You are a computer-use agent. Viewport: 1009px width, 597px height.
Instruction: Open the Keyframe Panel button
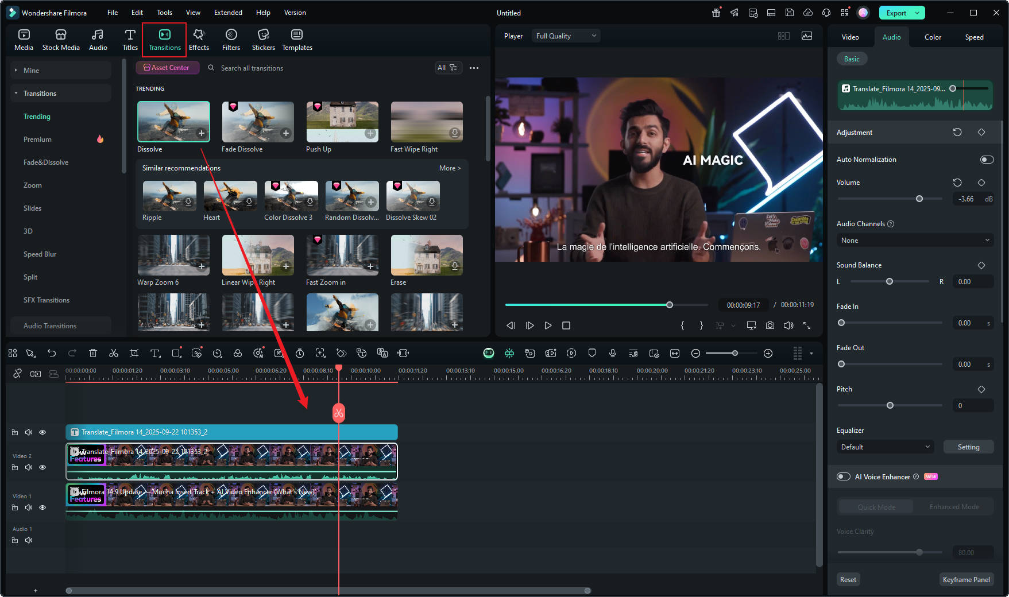click(966, 580)
